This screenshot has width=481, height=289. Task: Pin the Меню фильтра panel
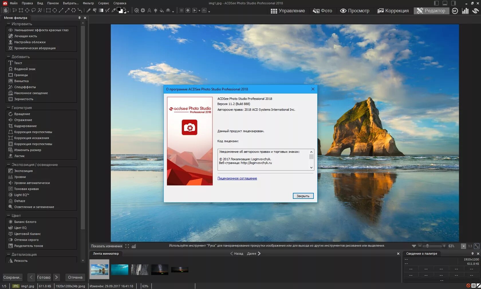pos(79,18)
